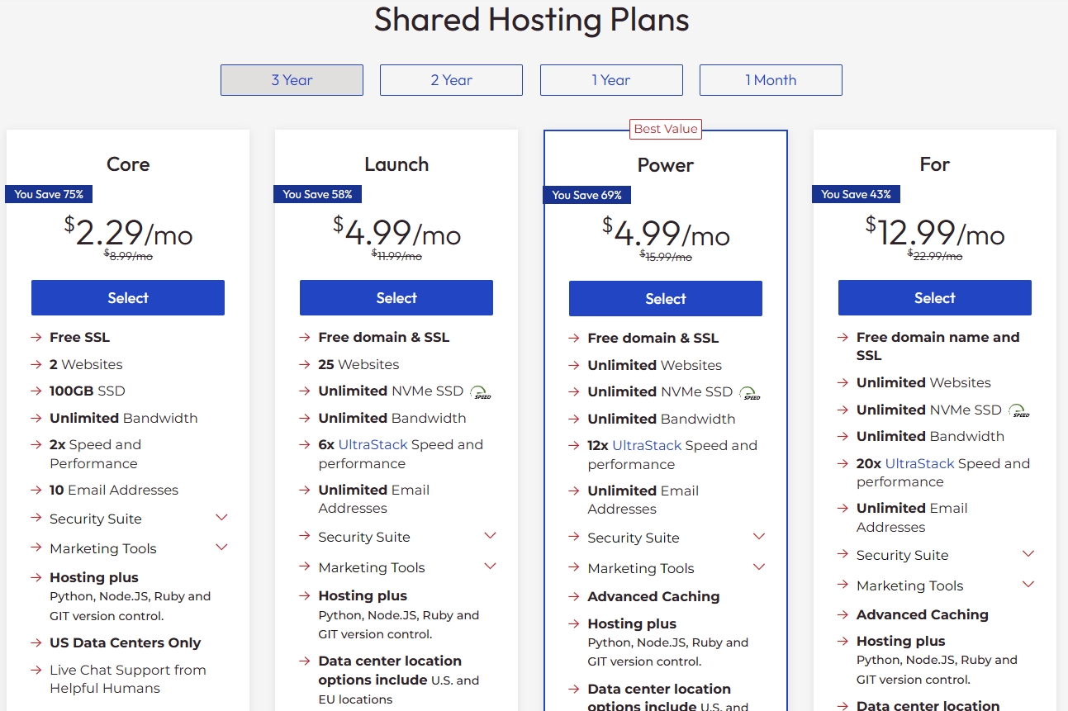Choose the Power plan with the Select button
The height and width of the screenshot is (711, 1068).
[x=665, y=298]
